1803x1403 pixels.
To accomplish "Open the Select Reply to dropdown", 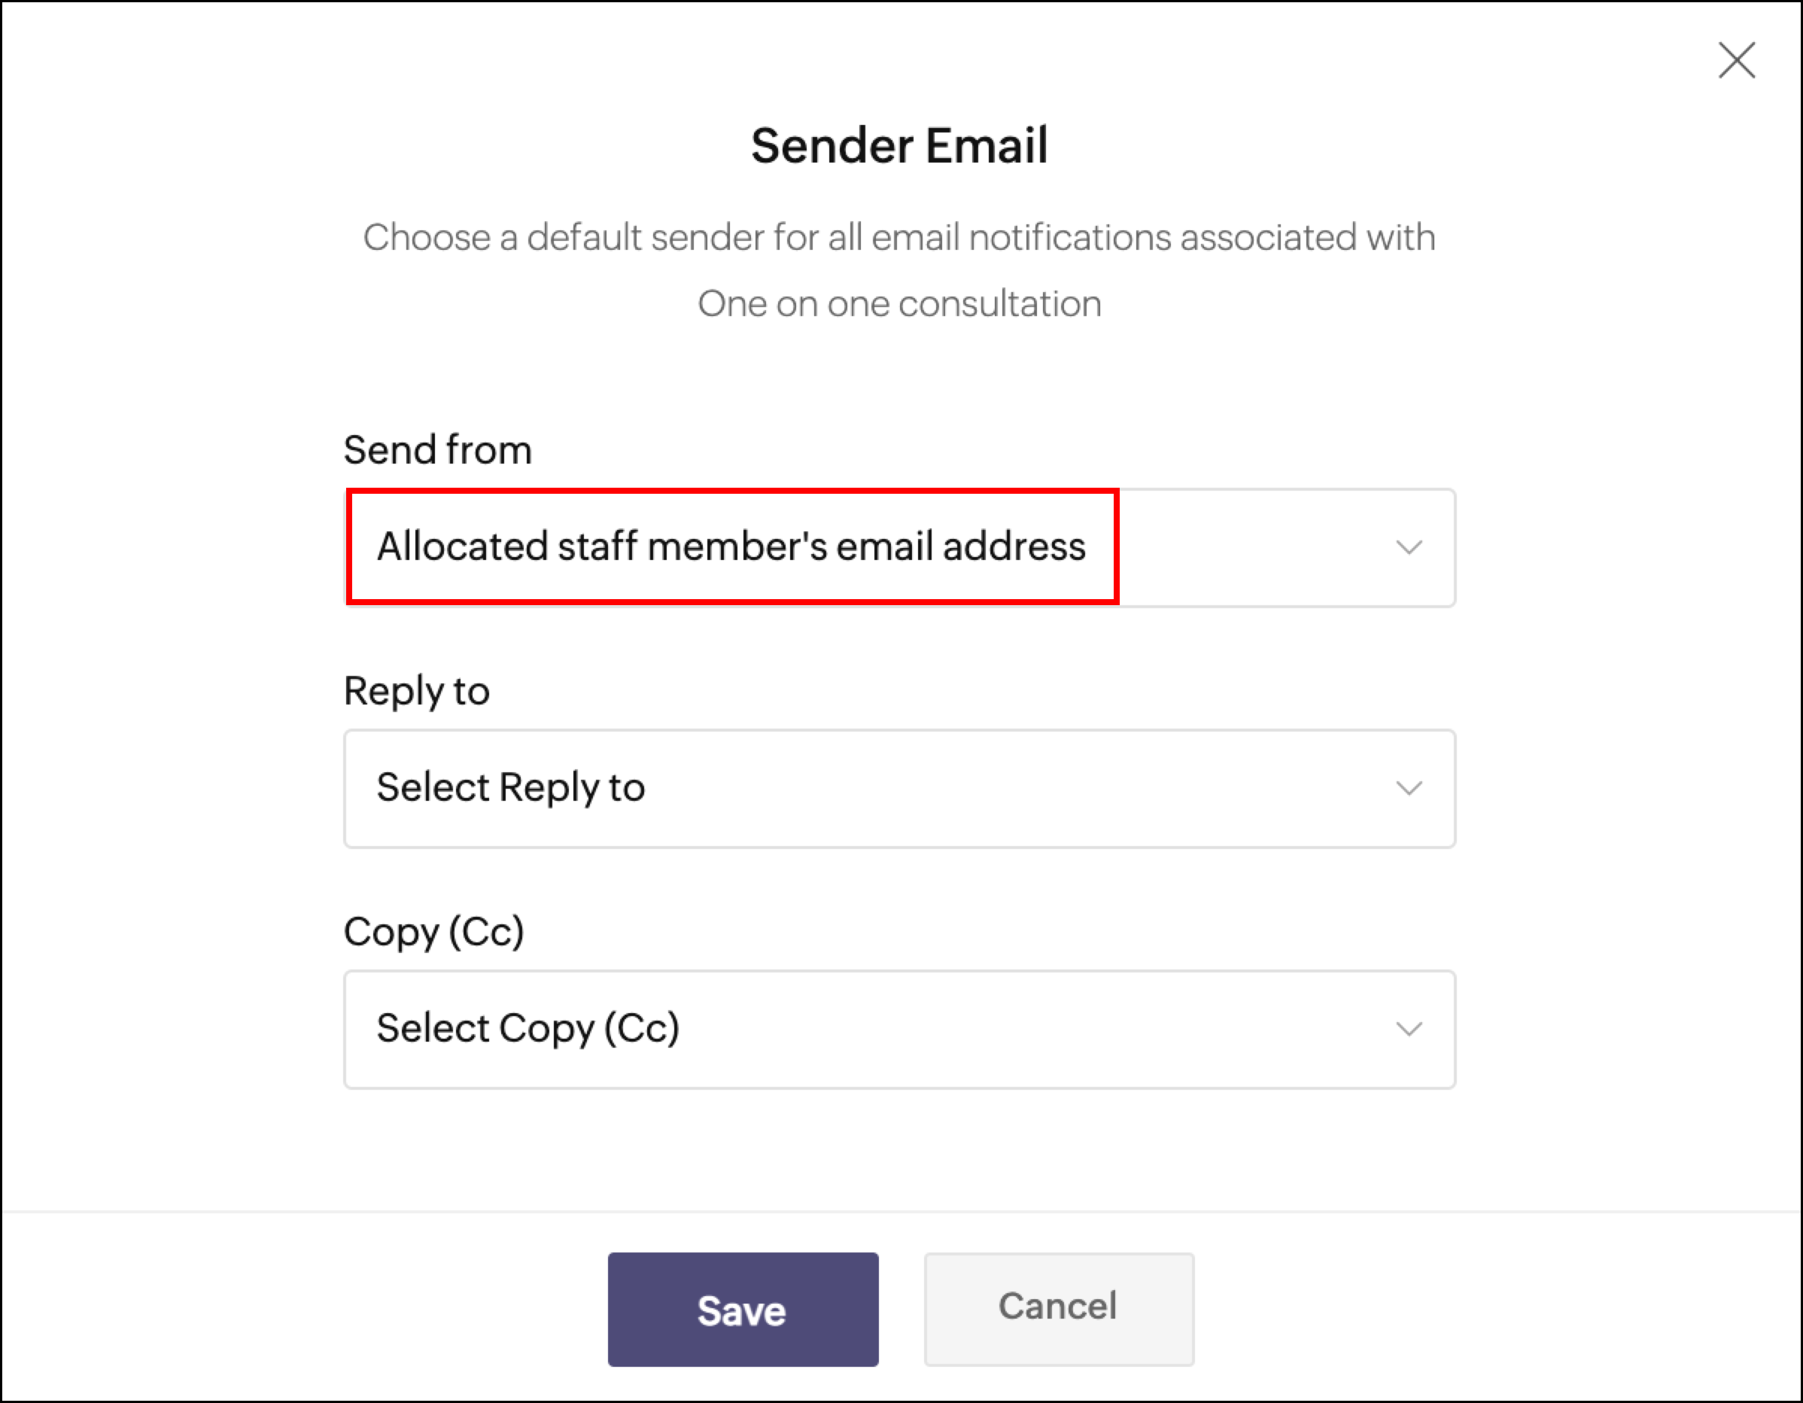I will coord(899,789).
